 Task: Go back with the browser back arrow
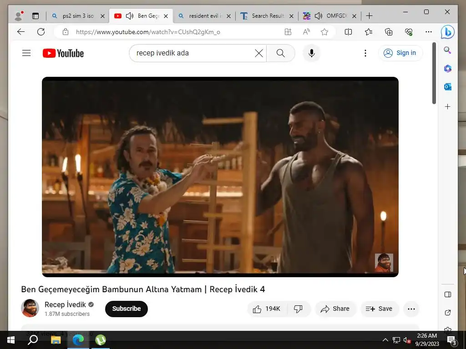pyautogui.click(x=21, y=32)
